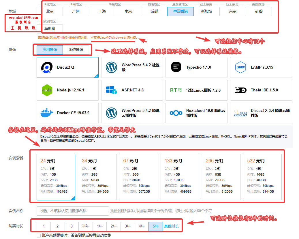Screen dimensions: 299x239
Task: Click the Discuz! X 3.4 logo
Action: click(x=240, y=113)
